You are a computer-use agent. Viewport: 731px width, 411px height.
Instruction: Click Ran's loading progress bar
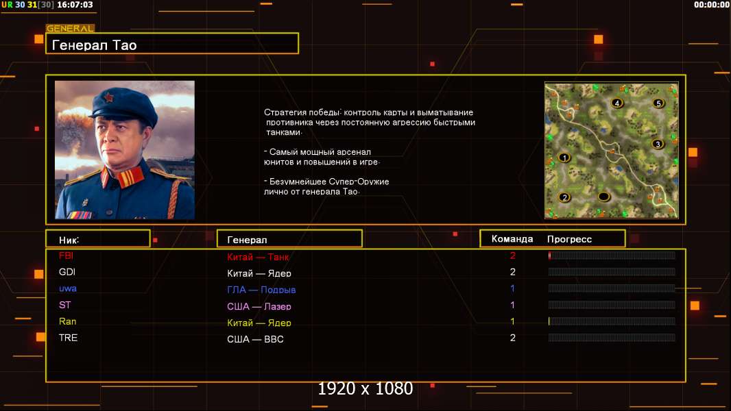tap(612, 321)
